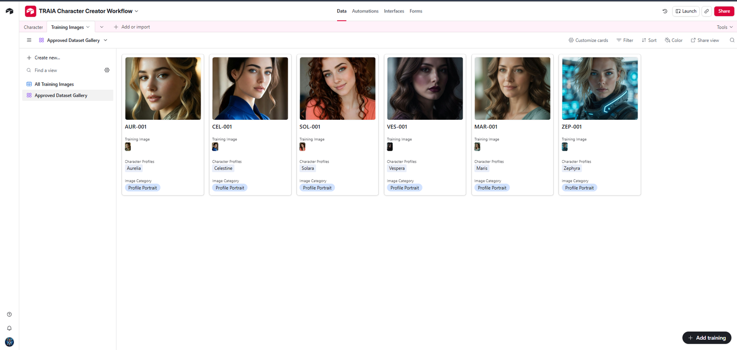Click the Launch button
This screenshot has height=350, width=737.
click(x=686, y=11)
